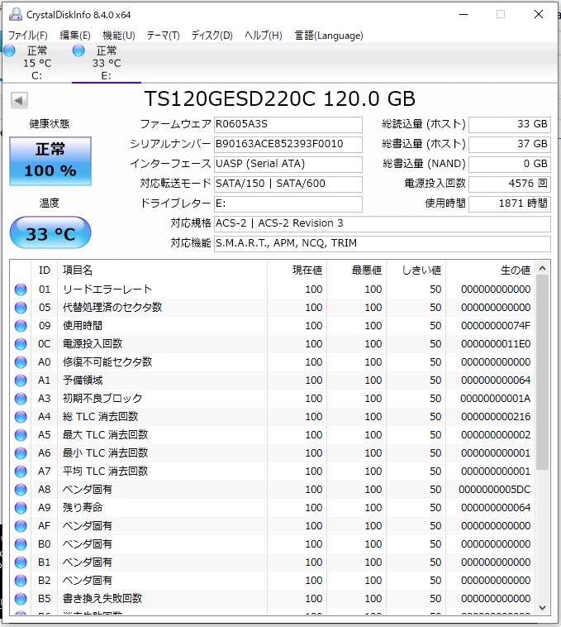Select the 残り寿命 row name

pyautogui.click(x=83, y=508)
